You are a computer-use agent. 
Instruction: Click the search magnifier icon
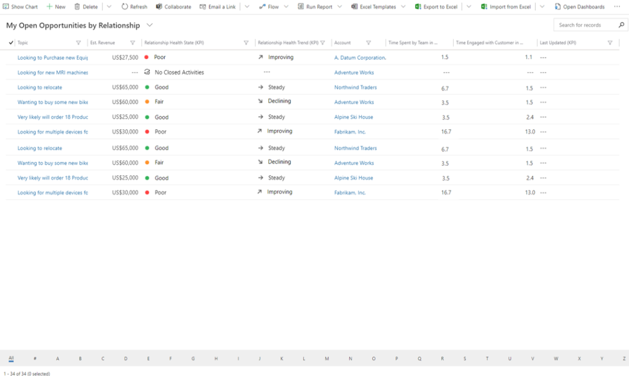621,25
